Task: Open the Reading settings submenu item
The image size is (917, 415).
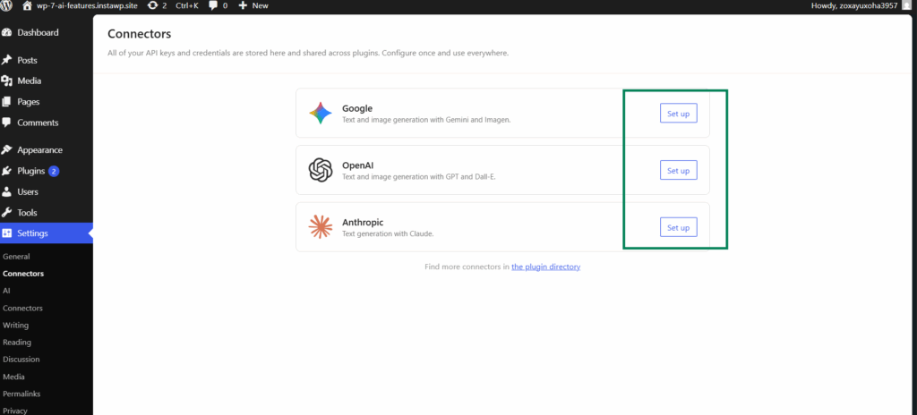Action: coord(17,343)
